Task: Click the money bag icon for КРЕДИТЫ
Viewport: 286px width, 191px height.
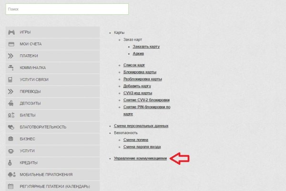Action: 10,163
